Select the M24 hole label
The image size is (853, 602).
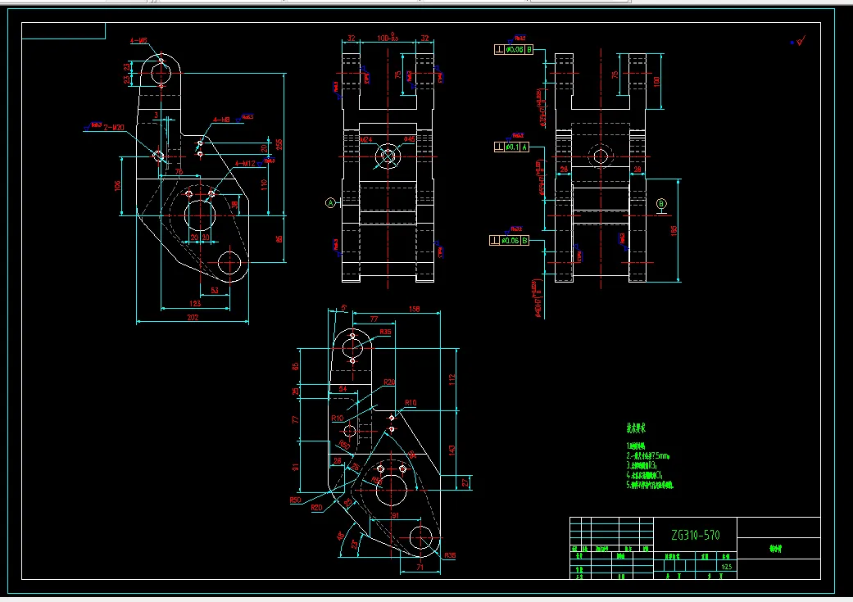366,140
